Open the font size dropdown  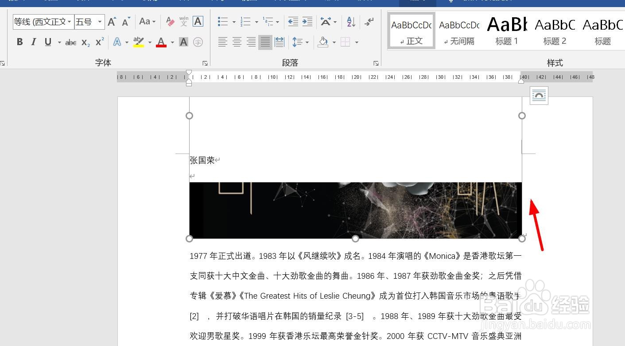100,21
